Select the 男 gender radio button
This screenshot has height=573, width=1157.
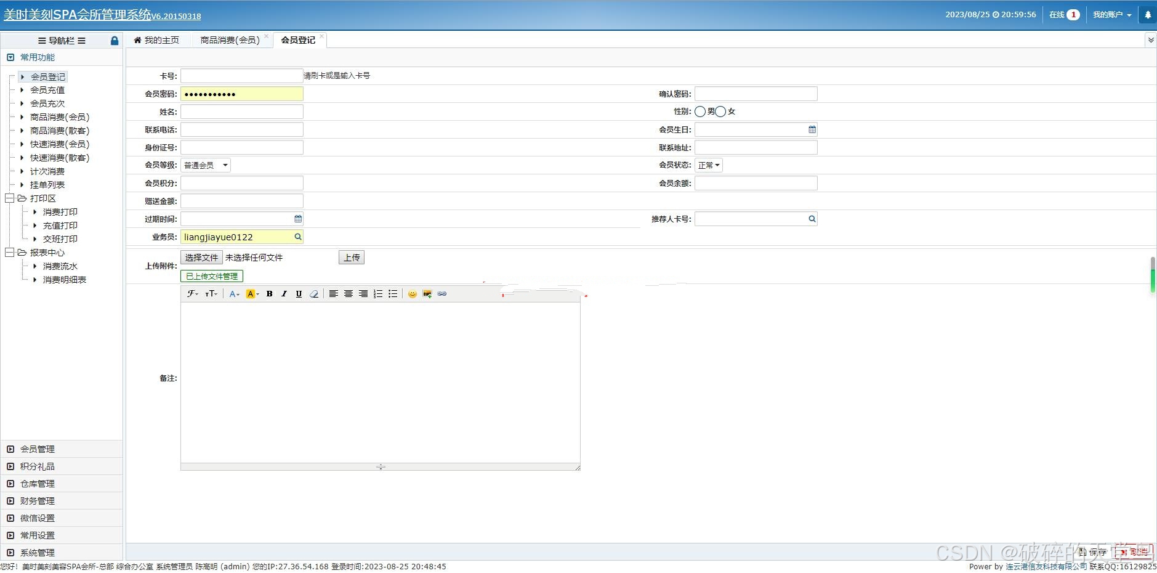[x=700, y=112]
